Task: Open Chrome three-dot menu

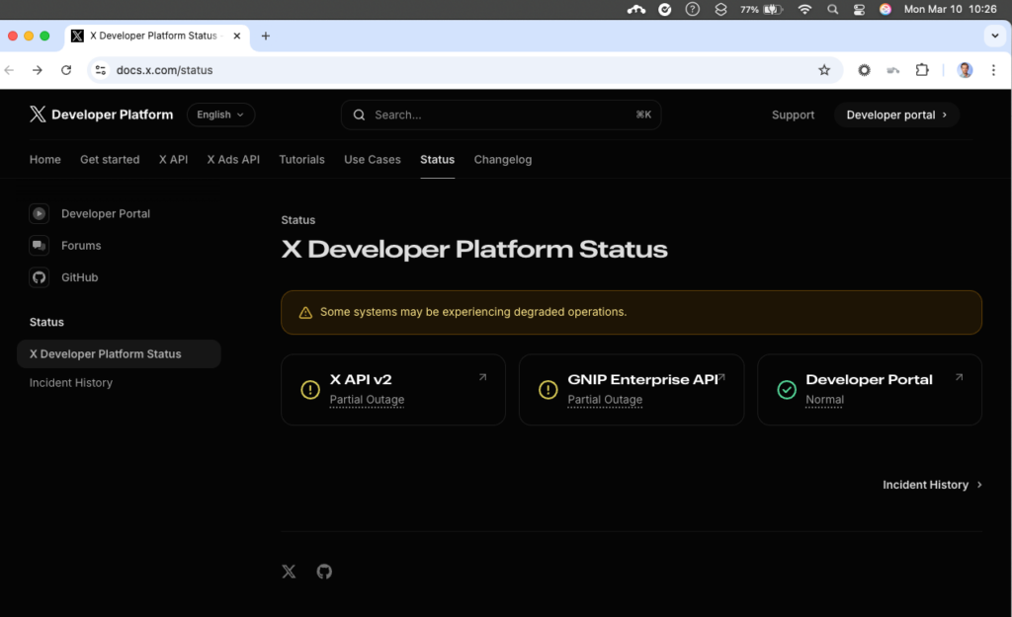Action: [x=993, y=70]
